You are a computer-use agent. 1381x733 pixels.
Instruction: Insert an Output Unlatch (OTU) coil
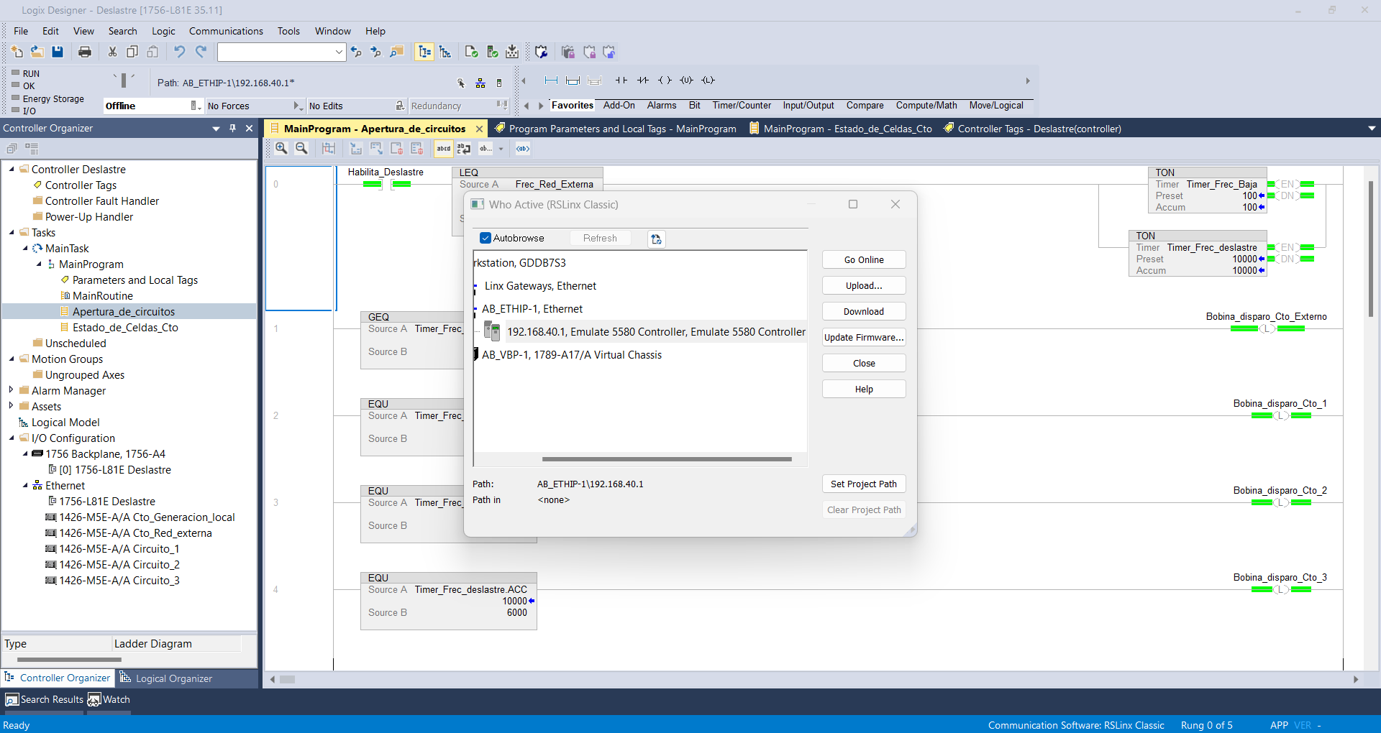(686, 80)
